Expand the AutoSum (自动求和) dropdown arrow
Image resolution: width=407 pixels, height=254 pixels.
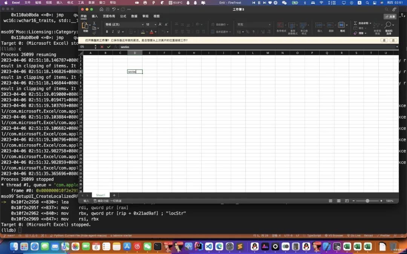click(370, 23)
